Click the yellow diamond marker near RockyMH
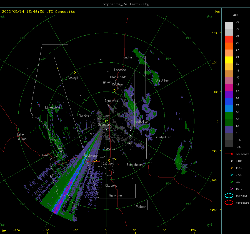This screenshot has width=250, height=234. click(74, 73)
